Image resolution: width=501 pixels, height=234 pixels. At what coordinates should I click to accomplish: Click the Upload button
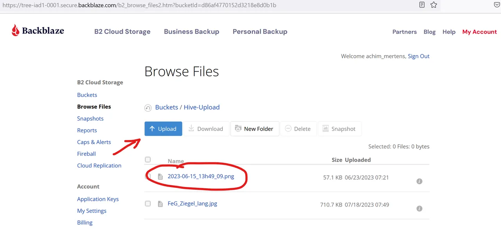(x=163, y=129)
